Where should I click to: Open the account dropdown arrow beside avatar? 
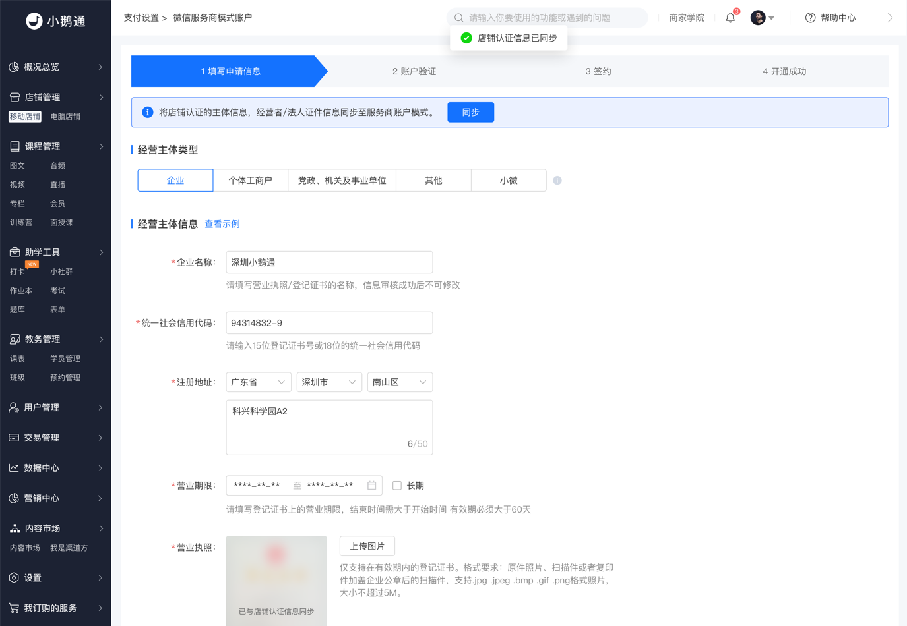(772, 18)
